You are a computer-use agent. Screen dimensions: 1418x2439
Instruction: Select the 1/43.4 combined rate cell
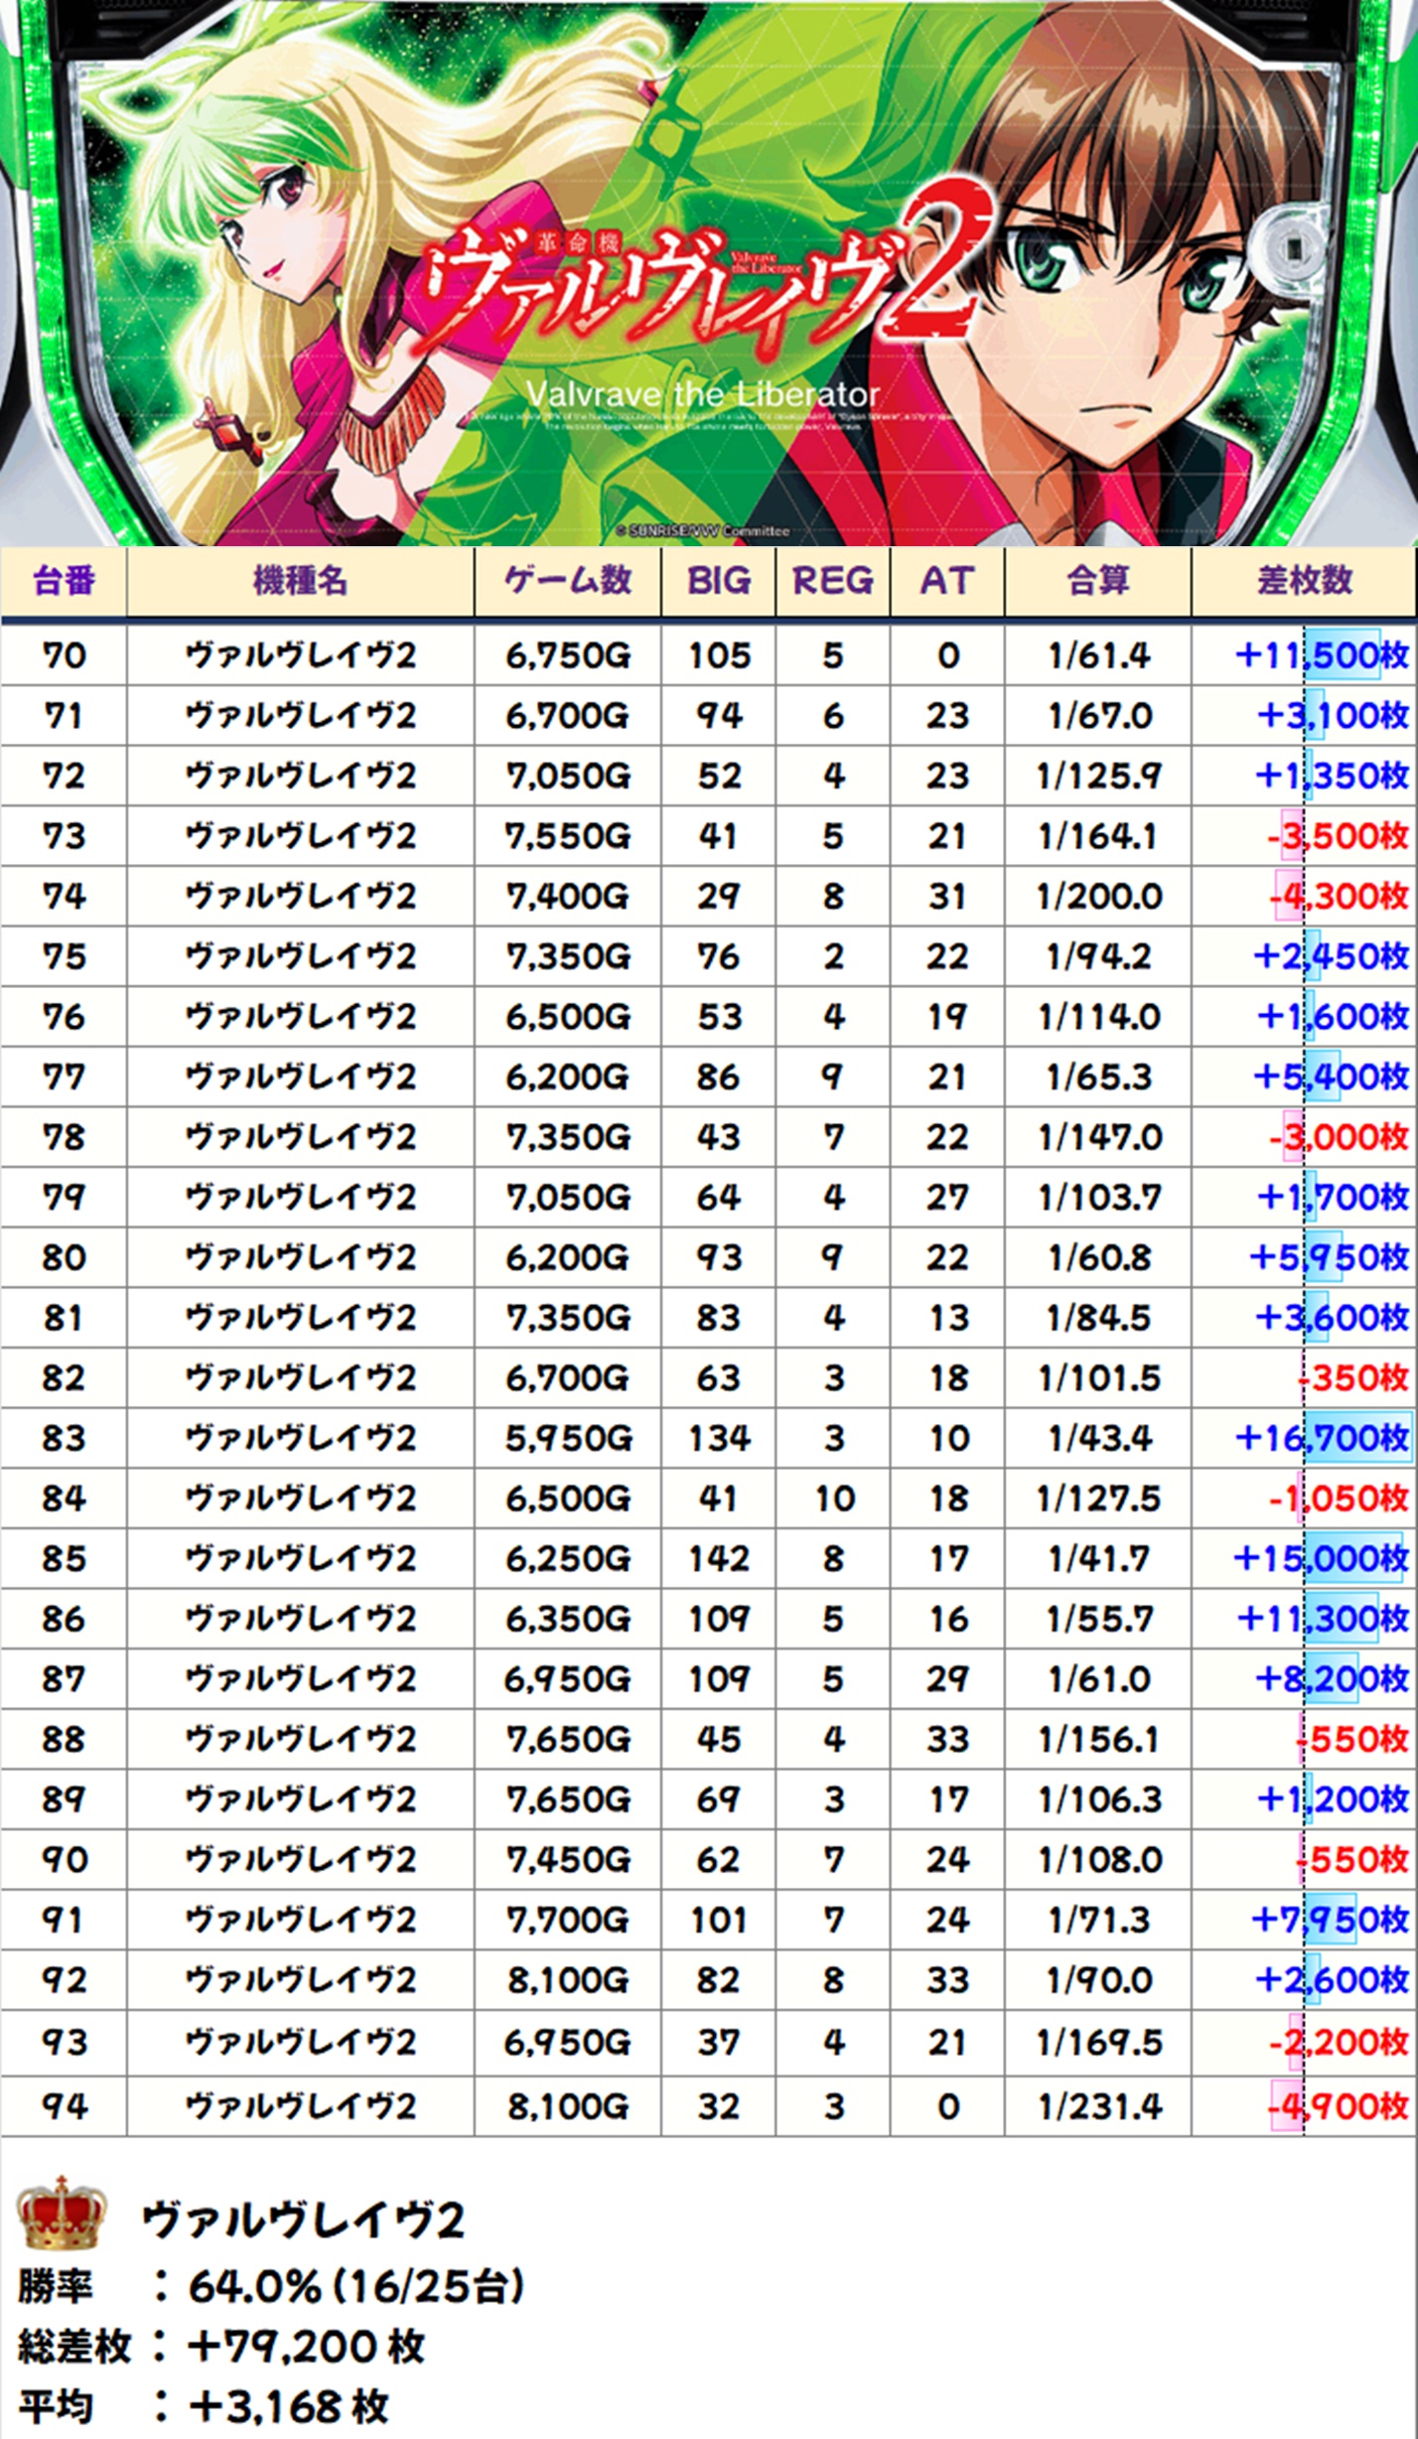click(1098, 1438)
